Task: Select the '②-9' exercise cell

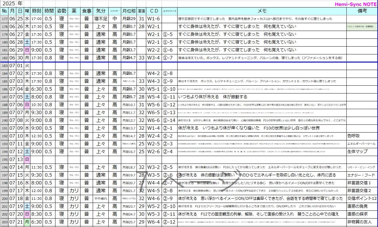Action: 169,199
